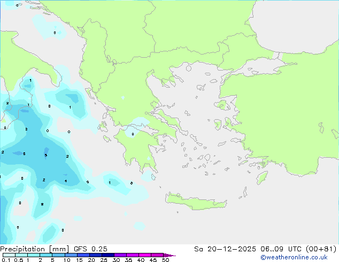Click the '06..09 UTC' time text

pos(281,249)
